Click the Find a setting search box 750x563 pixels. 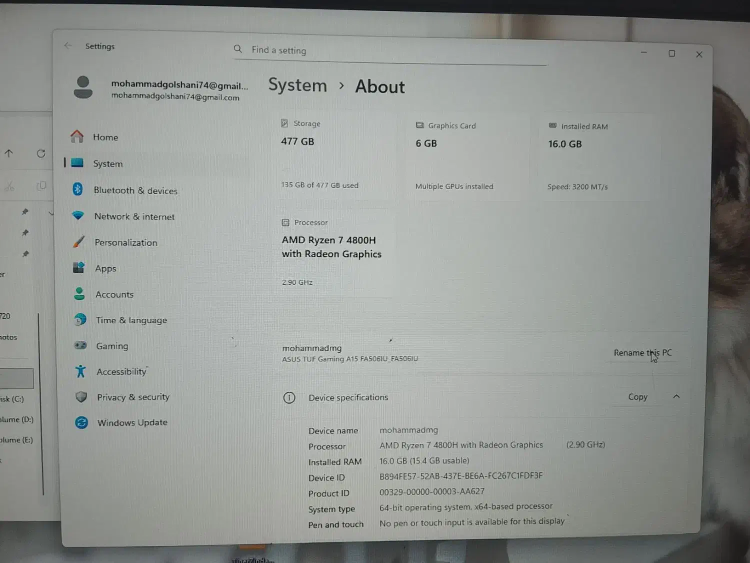click(390, 51)
